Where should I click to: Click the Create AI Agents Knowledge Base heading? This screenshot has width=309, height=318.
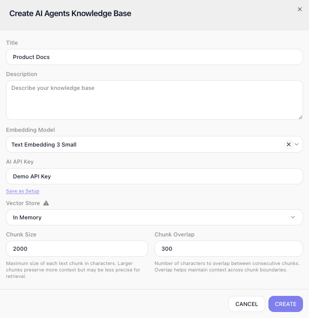(x=70, y=13)
